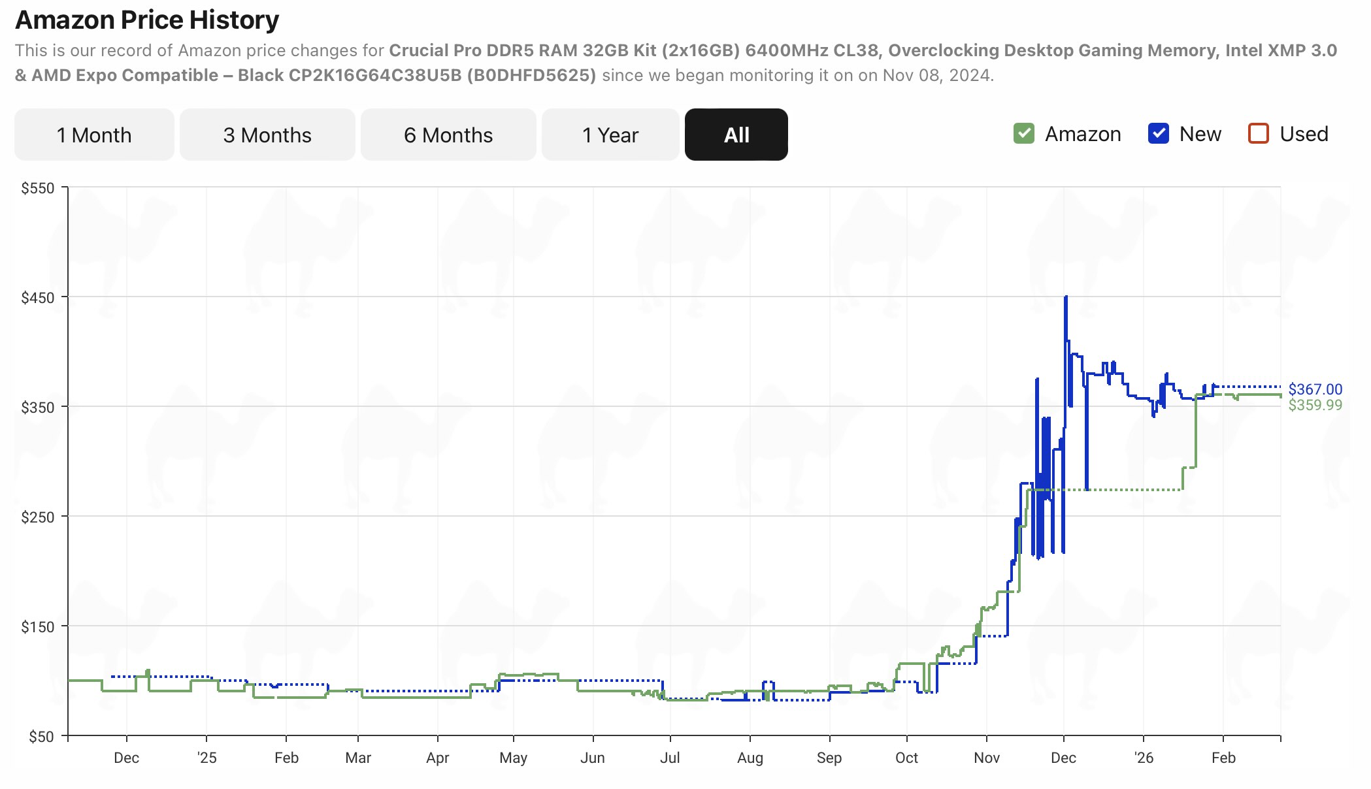Select the All time range button
The height and width of the screenshot is (789, 1371).
coord(736,135)
